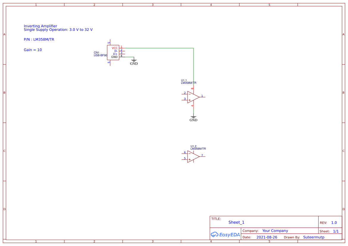Click the Sheet_1 title text

click(x=236, y=222)
